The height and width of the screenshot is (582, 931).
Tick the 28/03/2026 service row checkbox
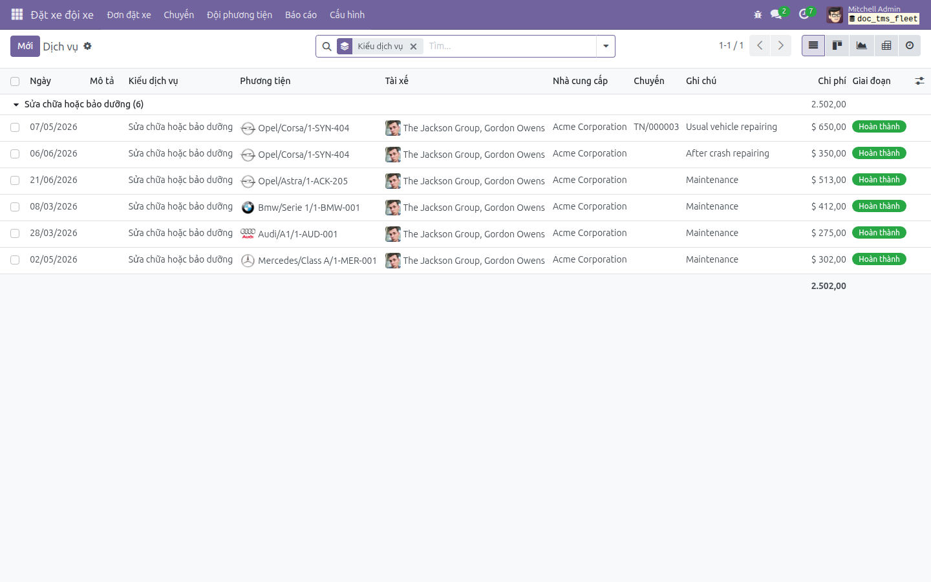coord(15,233)
